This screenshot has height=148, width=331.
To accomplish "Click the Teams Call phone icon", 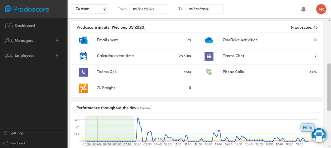I will pyautogui.click(x=83, y=72).
